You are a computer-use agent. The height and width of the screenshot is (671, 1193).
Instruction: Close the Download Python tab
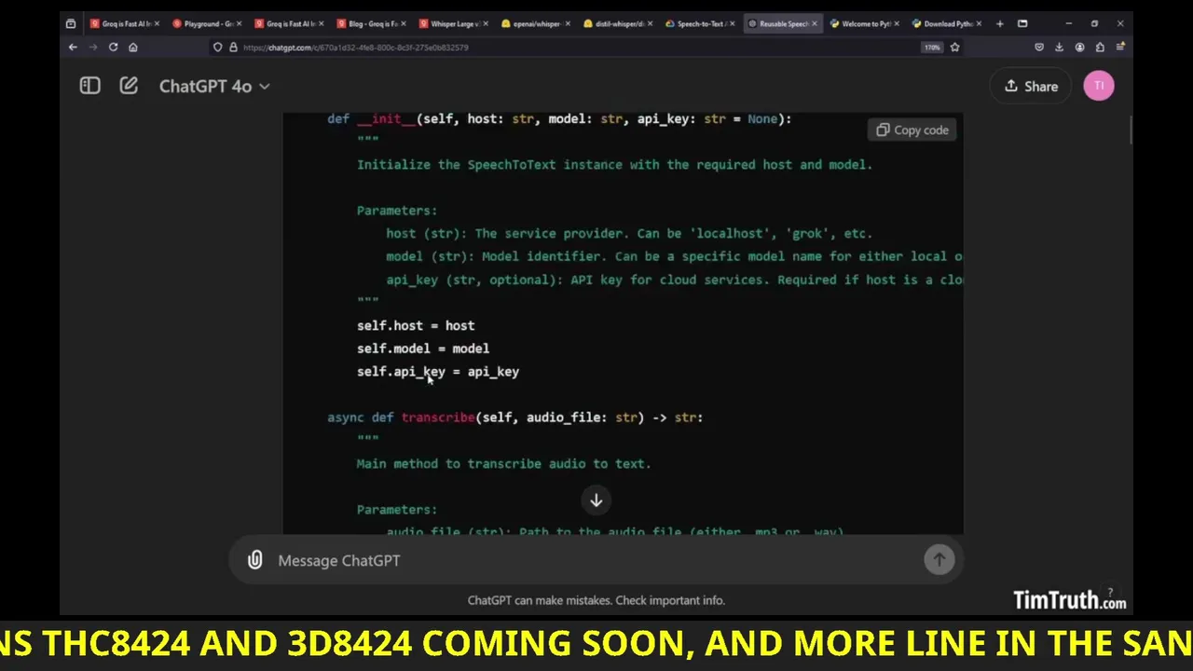978,23
